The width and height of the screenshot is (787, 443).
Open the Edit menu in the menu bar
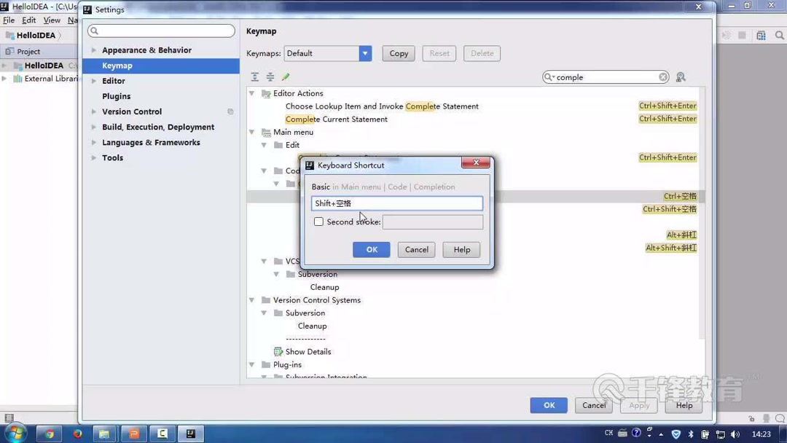point(28,20)
